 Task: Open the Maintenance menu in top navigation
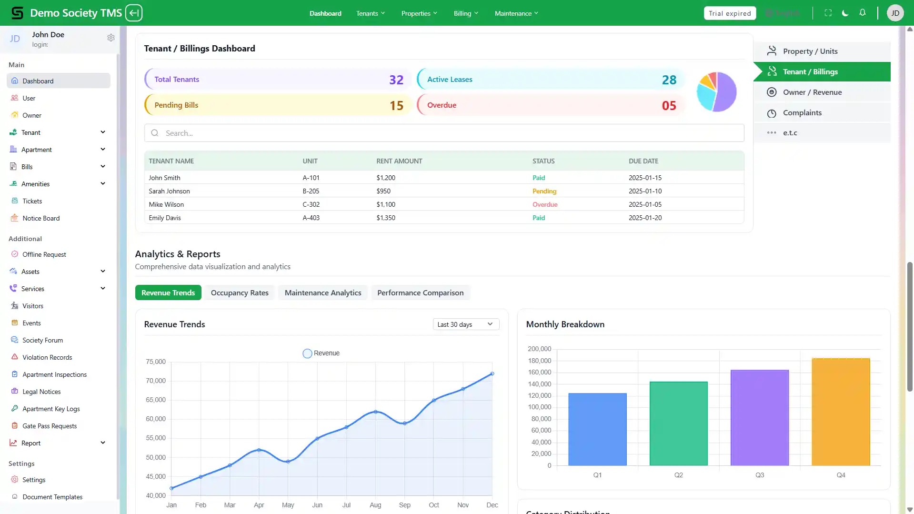click(516, 13)
